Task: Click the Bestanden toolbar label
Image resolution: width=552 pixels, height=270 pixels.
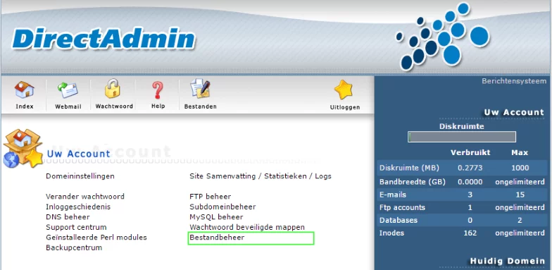Action: pyautogui.click(x=200, y=106)
